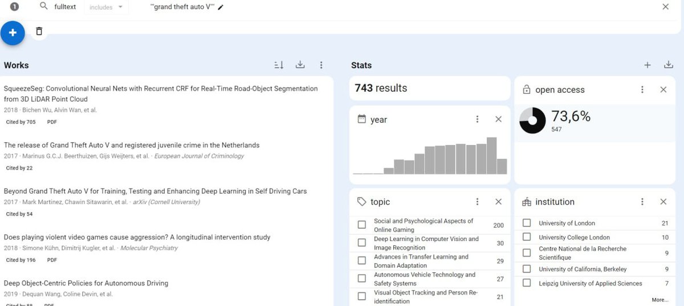The width and height of the screenshot is (684, 306).
Task: Open the 'includes' operator dropdown
Action: [x=106, y=7]
